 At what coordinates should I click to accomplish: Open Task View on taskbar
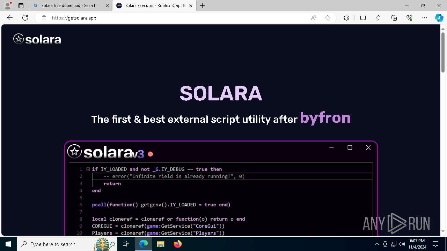[x=126, y=244]
